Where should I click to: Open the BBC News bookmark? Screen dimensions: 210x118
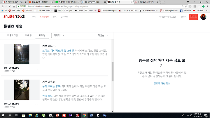click(x=84, y=11)
